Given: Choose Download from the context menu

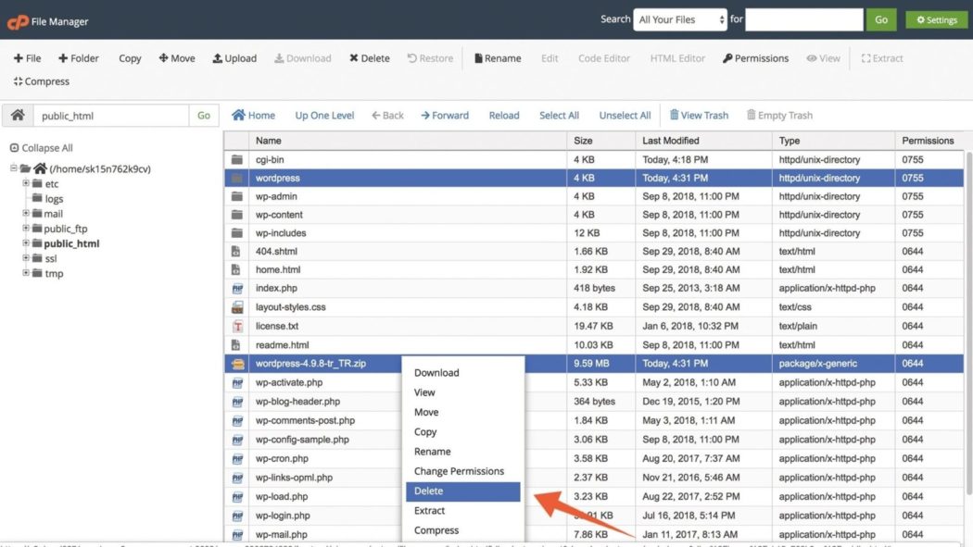Looking at the screenshot, I should coord(462,373).
